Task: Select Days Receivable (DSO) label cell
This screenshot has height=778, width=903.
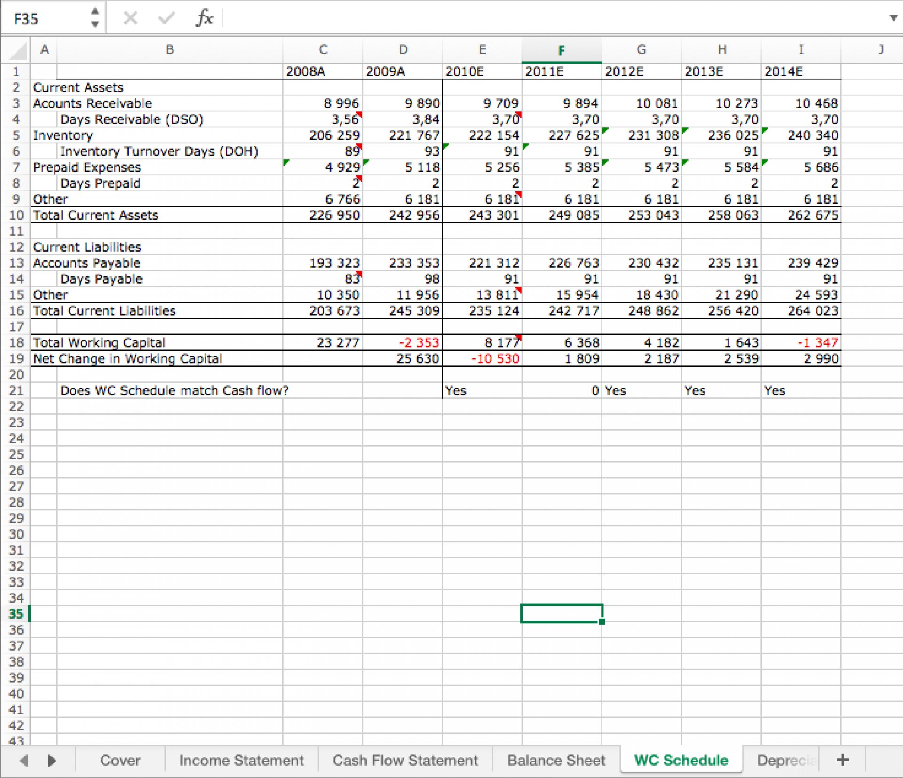Action: pyautogui.click(x=132, y=119)
